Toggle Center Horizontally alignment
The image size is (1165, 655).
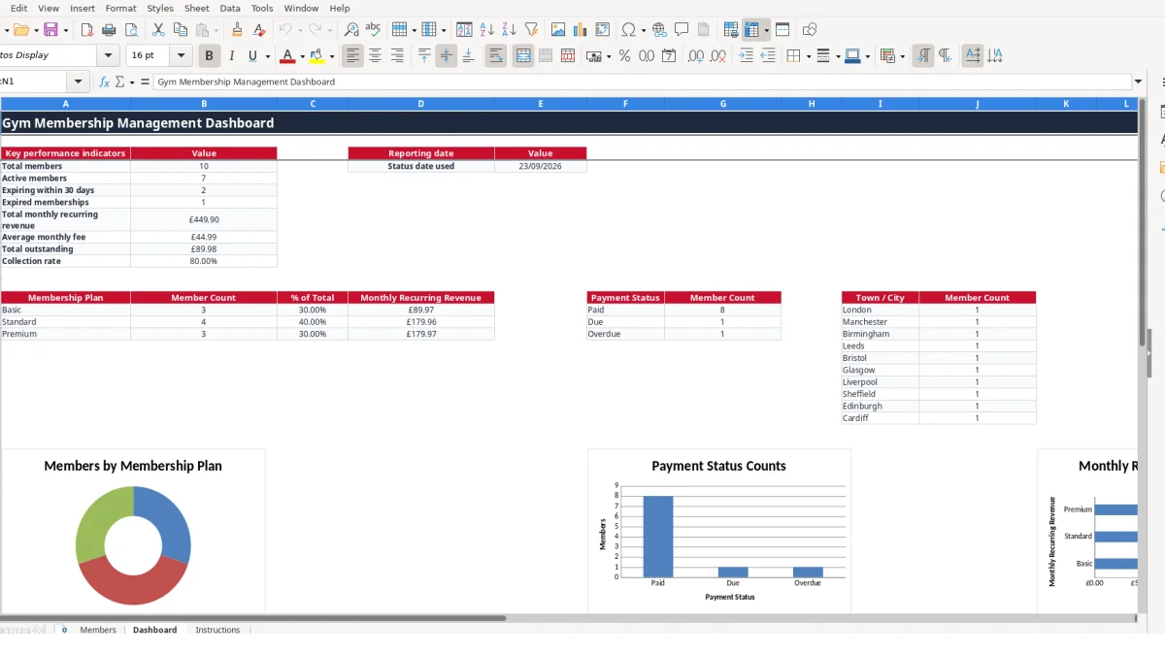(375, 56)
